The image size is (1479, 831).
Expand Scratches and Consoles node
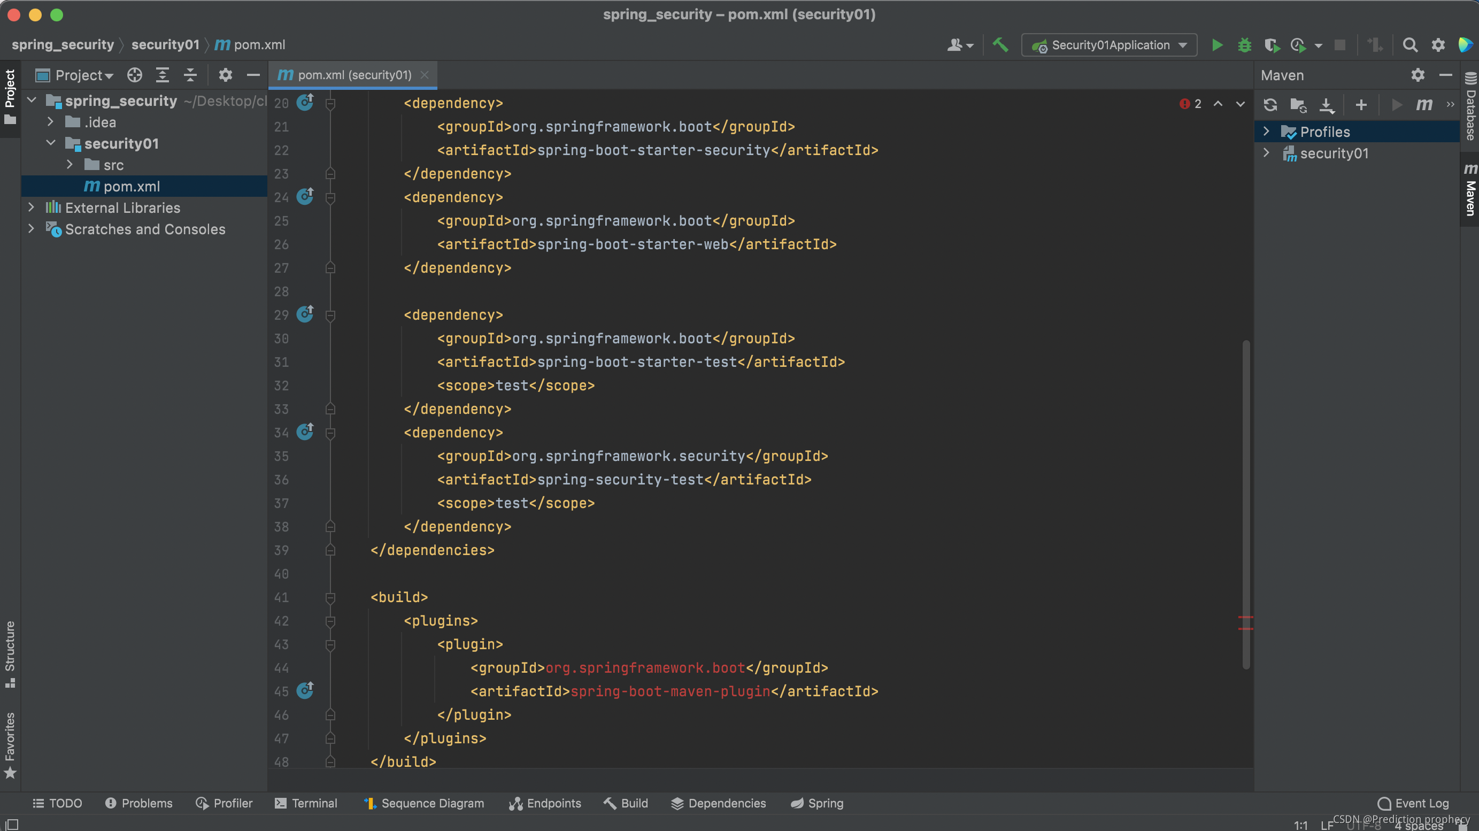point(32,228)
